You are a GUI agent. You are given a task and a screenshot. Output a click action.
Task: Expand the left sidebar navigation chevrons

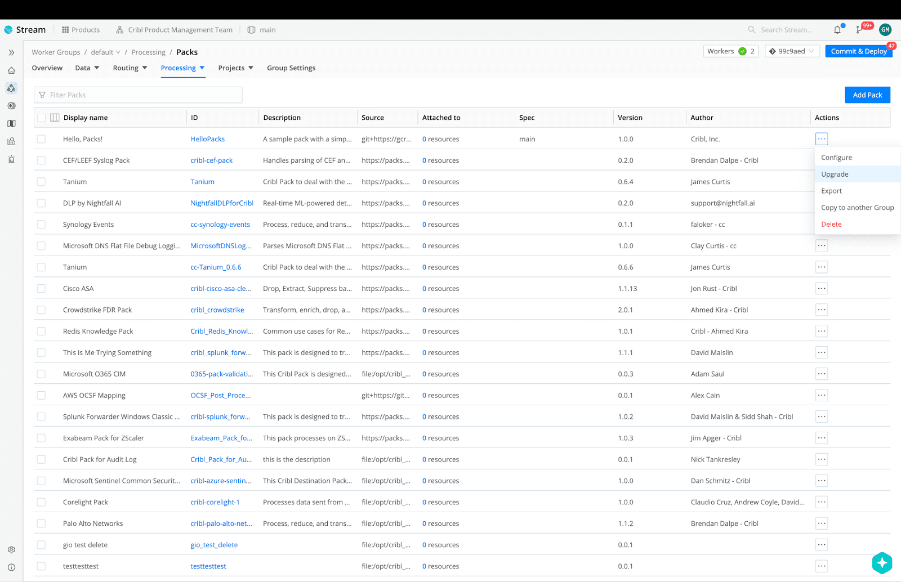pyautogui.click(x=11, y=52)
